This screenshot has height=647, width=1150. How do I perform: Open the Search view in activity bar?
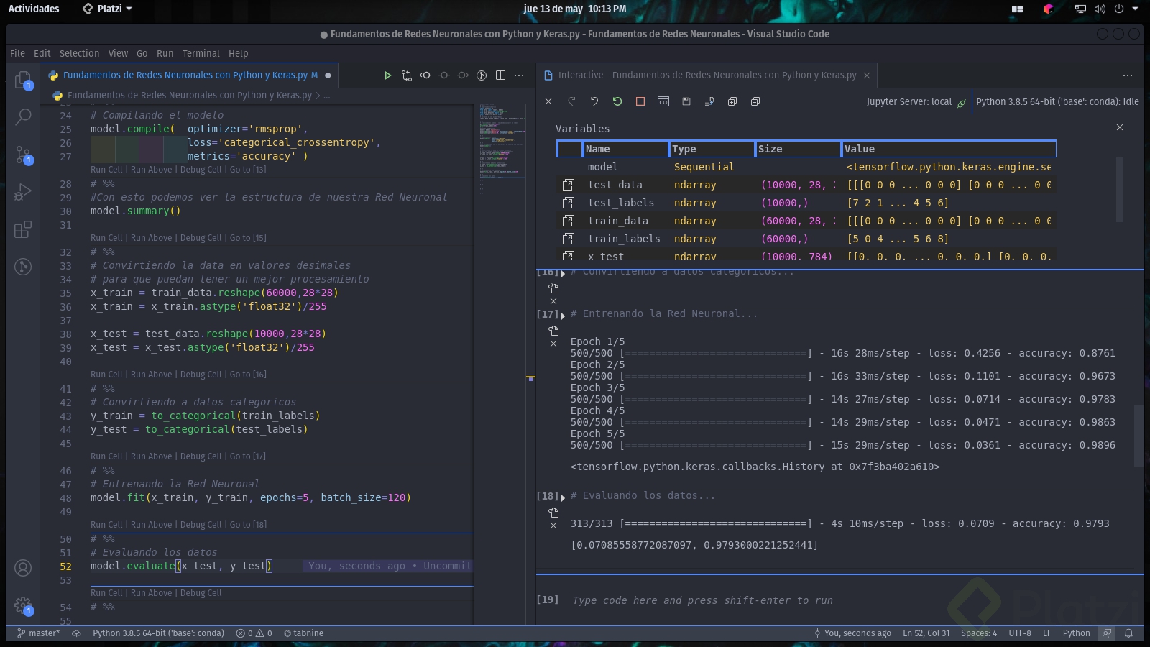coord(23,116)
